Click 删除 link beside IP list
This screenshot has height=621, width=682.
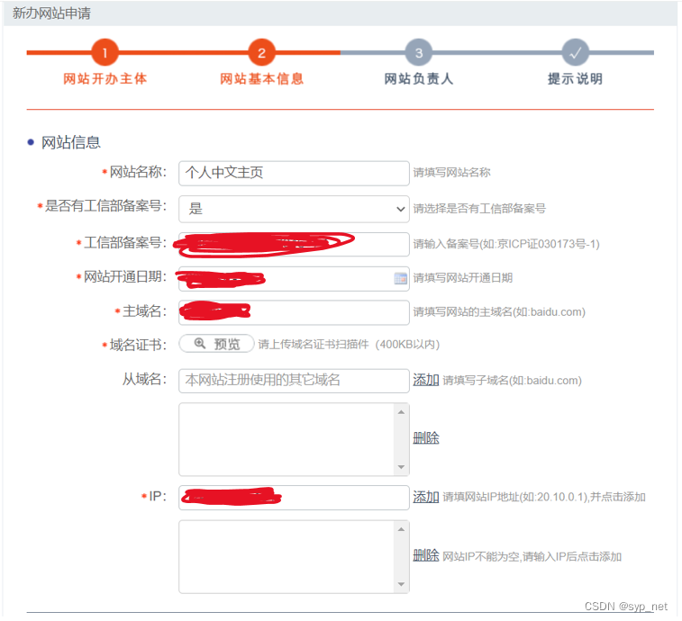coord(426,555)
